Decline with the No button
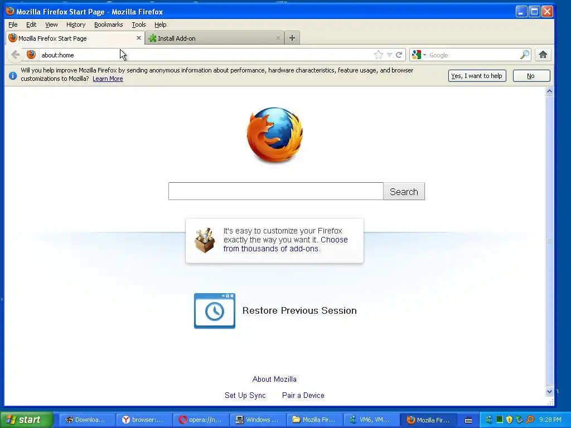 (531, 76)
